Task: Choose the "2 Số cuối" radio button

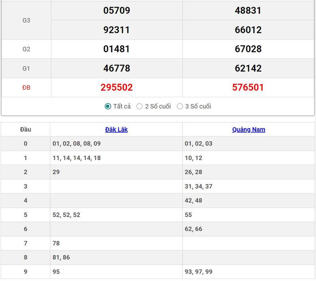Action: [x=140, y=106]
